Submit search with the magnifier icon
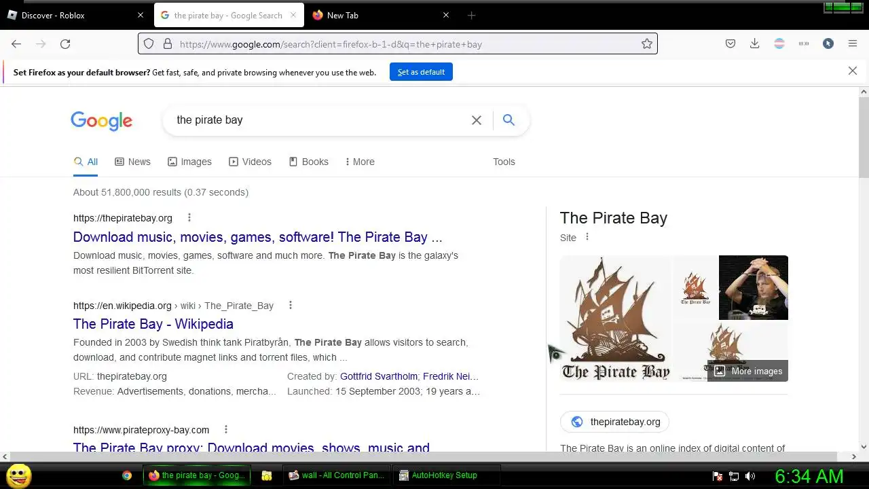The height and width of the screenshot is (489, 869). point(509,120)
